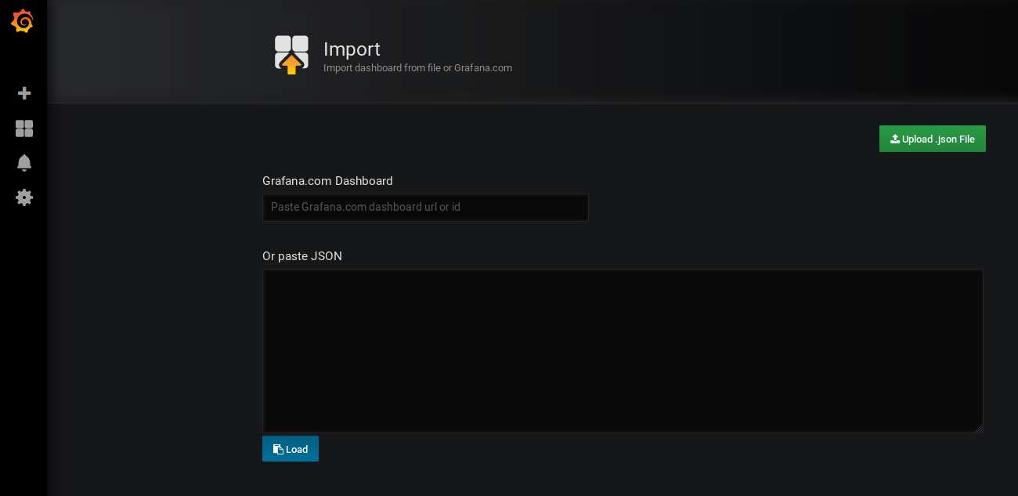Click the Upload .json File button
1018x496 pixels.
pos(933,139)
